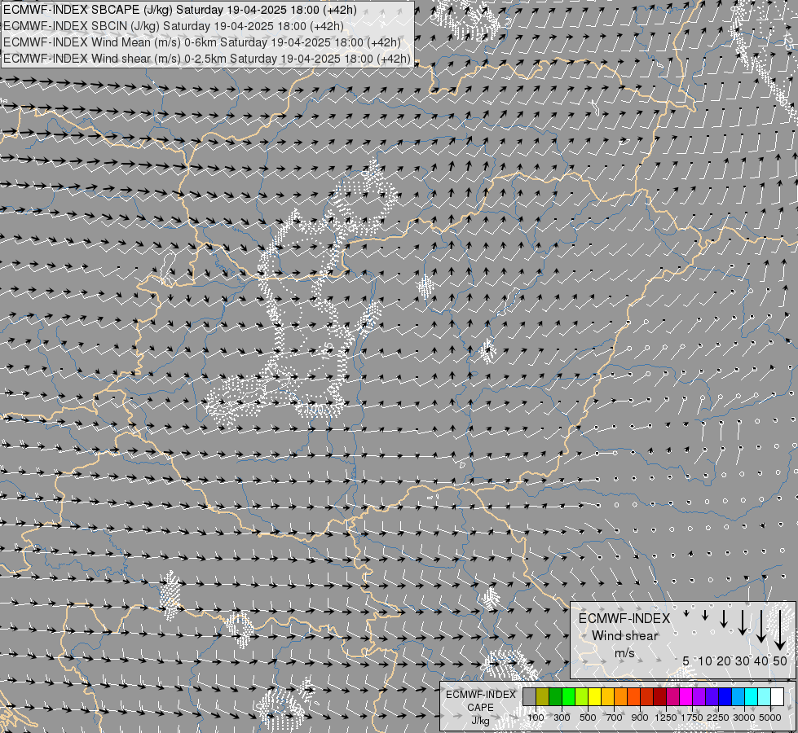Pick the brick red CAPE swatch after 900
This screenshot has height=733, width=798.
[x=647, y=697]
